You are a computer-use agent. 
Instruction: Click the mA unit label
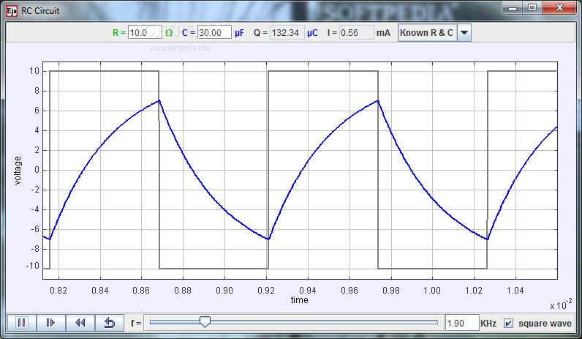tap(383, 33)
